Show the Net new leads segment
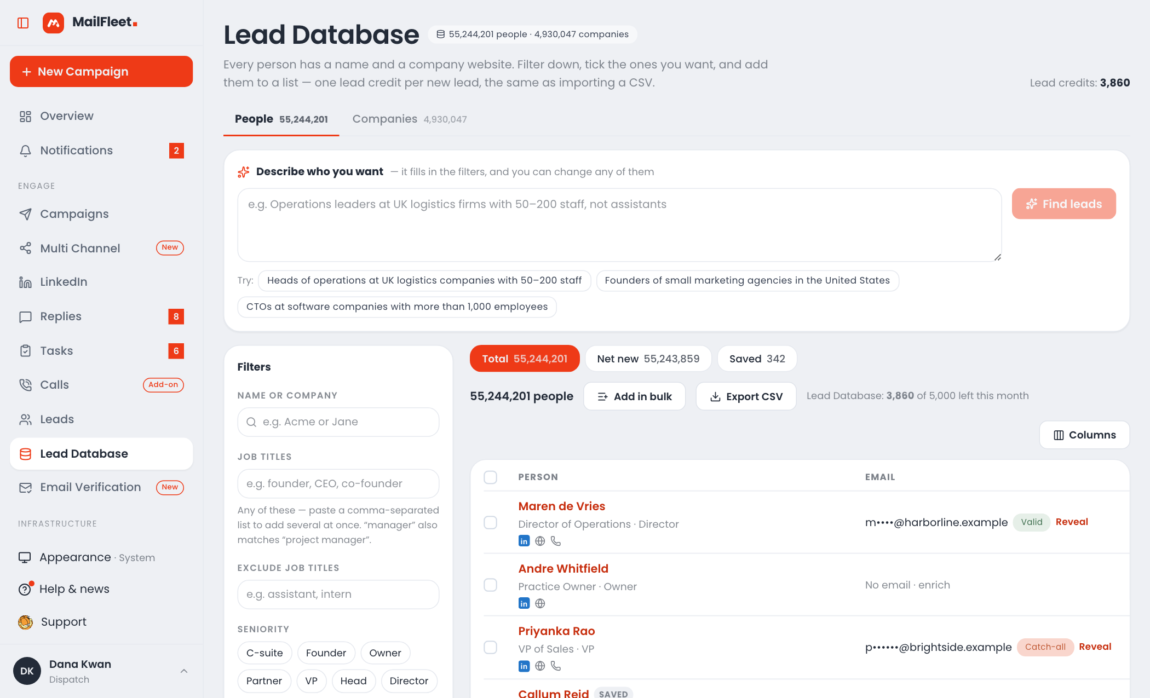This screenshot has height=698, width=1150. click(x=648, y=359)
